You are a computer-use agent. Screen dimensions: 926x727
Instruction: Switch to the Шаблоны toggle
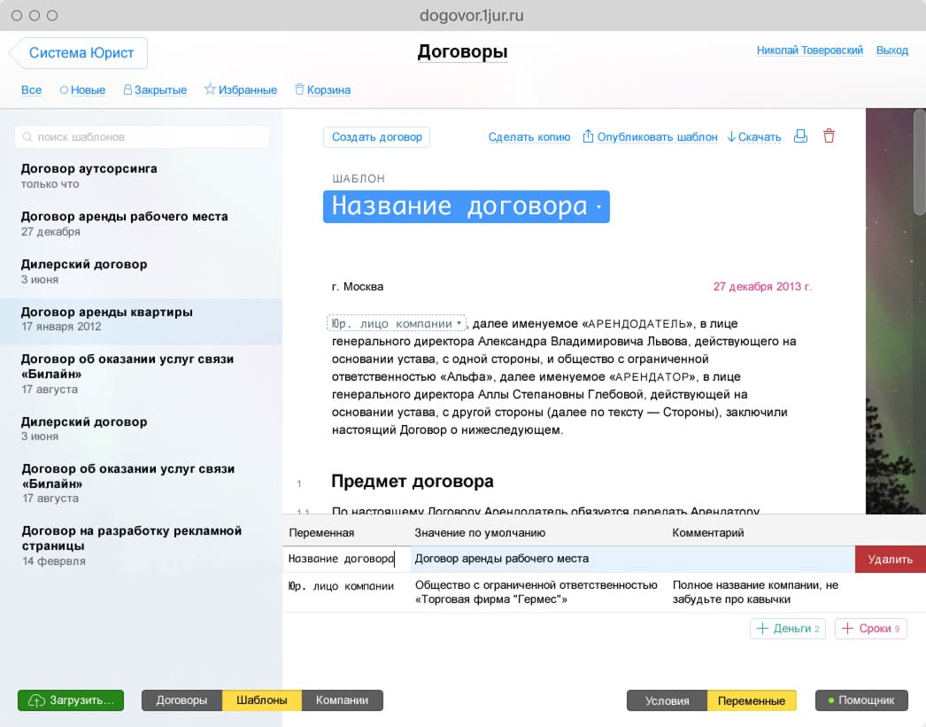pos(262,700)
